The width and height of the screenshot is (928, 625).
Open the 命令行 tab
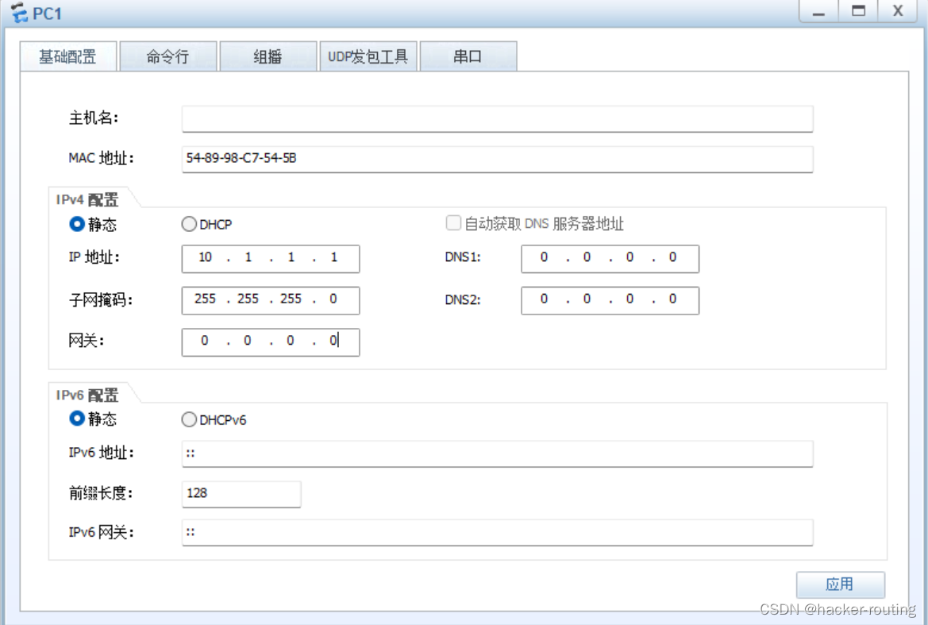pos(168,57)
